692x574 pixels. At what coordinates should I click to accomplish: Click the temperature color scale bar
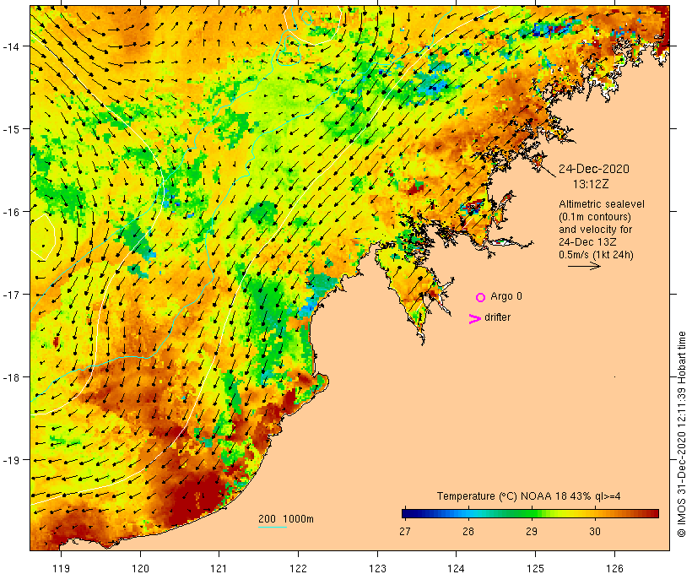pos(530,513)
